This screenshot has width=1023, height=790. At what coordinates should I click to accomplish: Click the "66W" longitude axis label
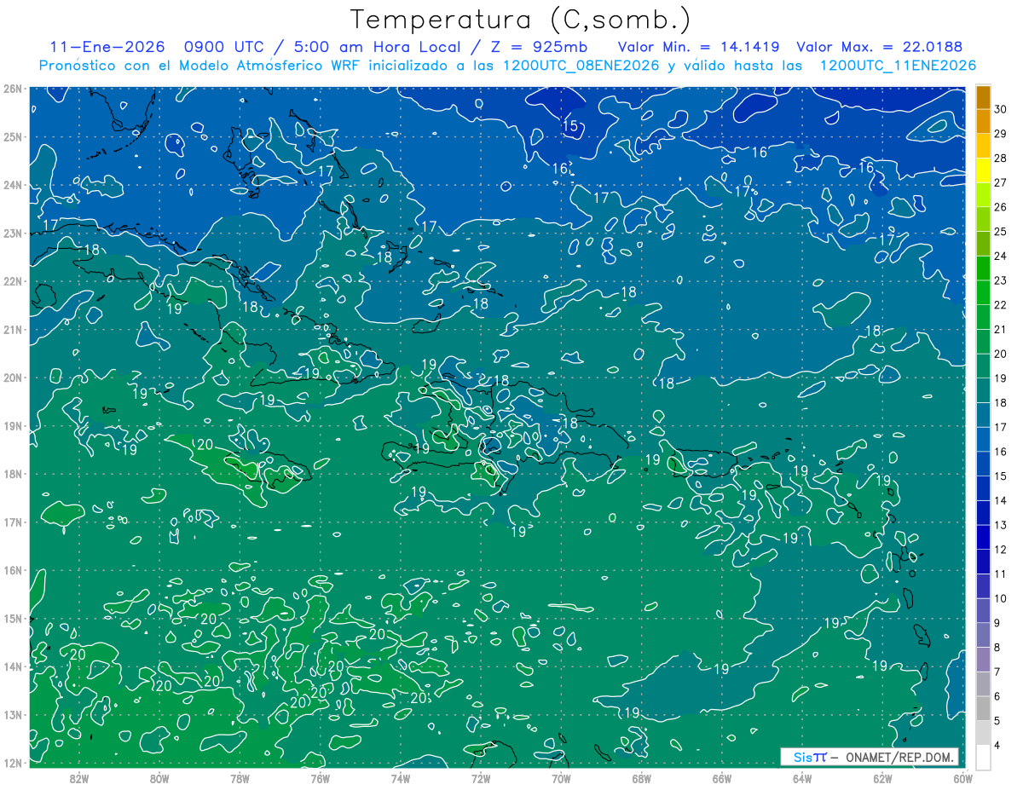tap(722, 777)
